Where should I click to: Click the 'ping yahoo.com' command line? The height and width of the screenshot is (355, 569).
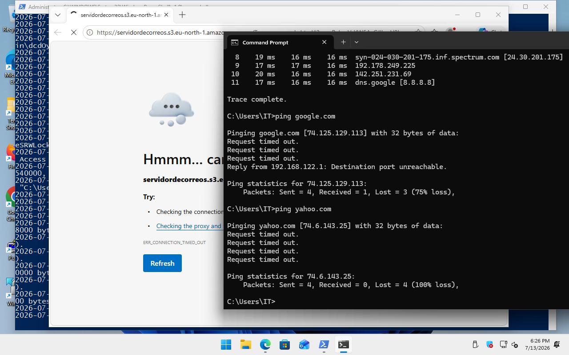[x=279, y=209]
